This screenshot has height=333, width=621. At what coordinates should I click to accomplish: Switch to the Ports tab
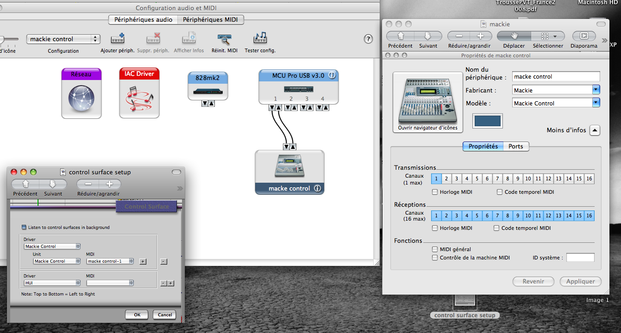(x=515, y=146)
